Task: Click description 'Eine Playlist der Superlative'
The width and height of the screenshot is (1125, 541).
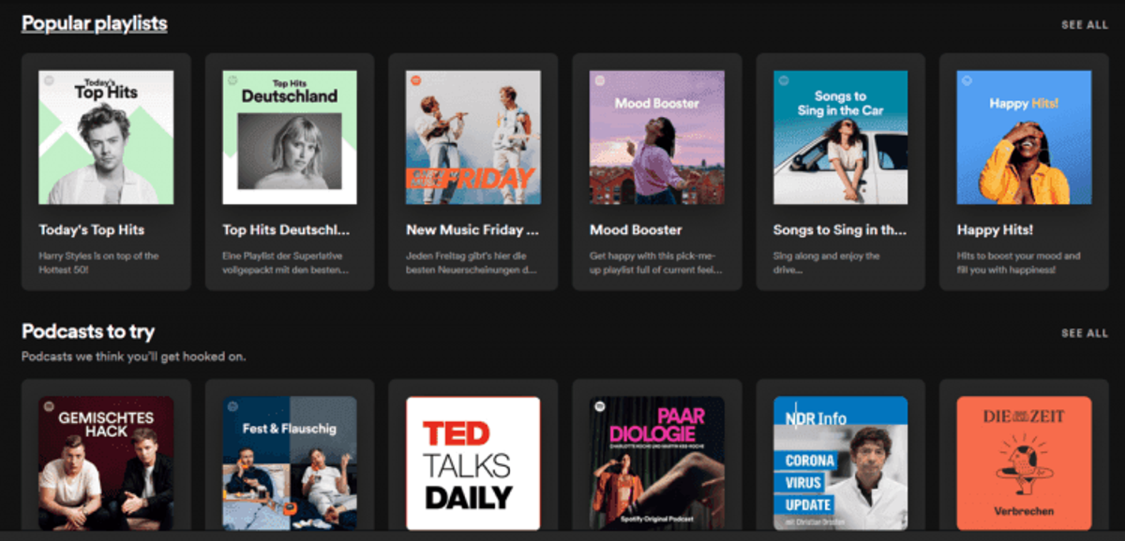Action: 286,262
